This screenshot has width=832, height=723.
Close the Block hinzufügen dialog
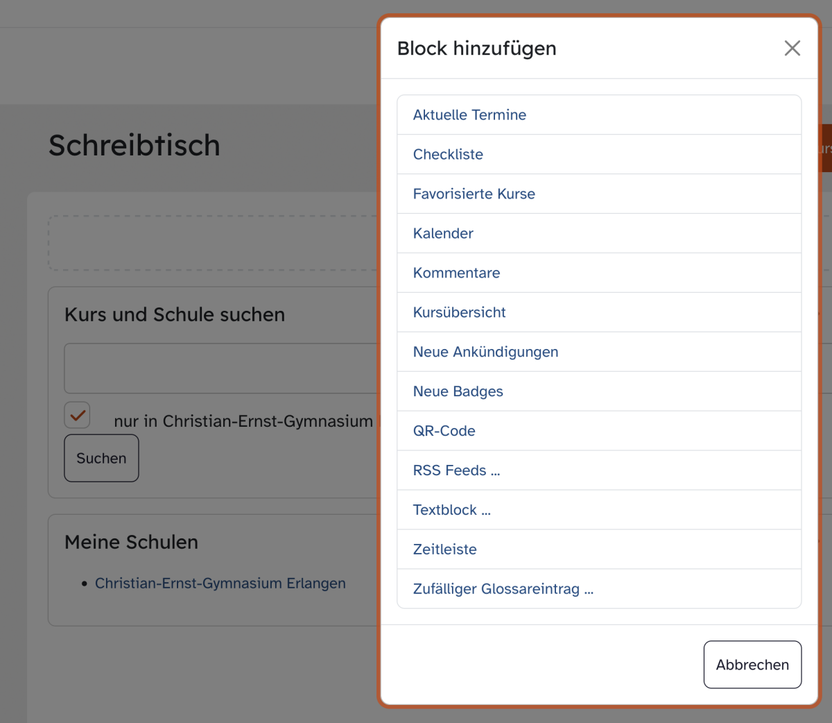(x=792, y=48)
